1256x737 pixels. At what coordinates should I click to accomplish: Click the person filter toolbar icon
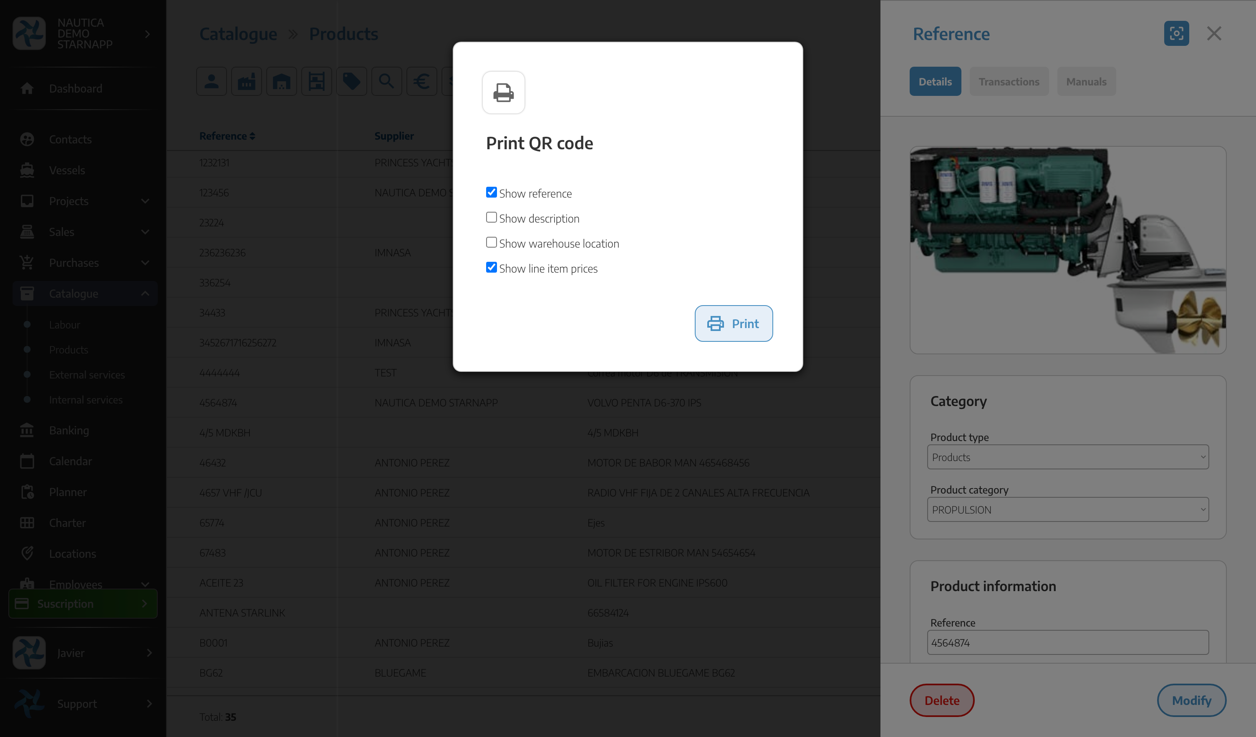211,81
